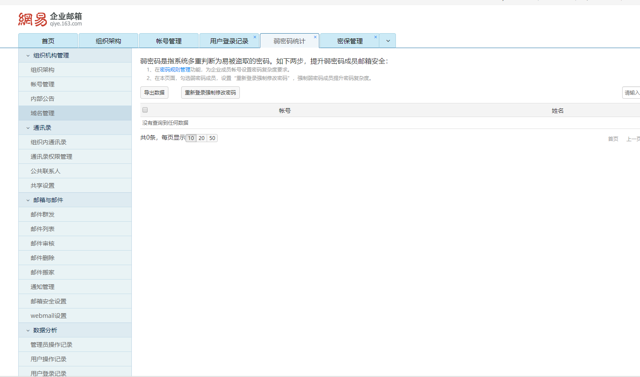Collapse the 通讯录 sidebar section
Screen dimensions: 640x377
[28, 128]
